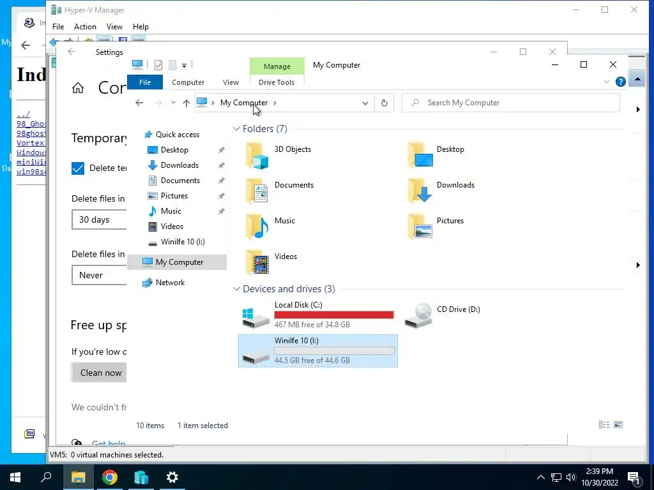Viewport: 654px width, 490px height.
Task: Select the Local Disk (C:) drive icon
Action: (x=255, y=318)
